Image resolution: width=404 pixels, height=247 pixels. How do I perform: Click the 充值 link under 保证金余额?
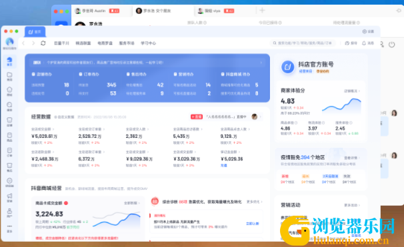(x=223, y=165)
